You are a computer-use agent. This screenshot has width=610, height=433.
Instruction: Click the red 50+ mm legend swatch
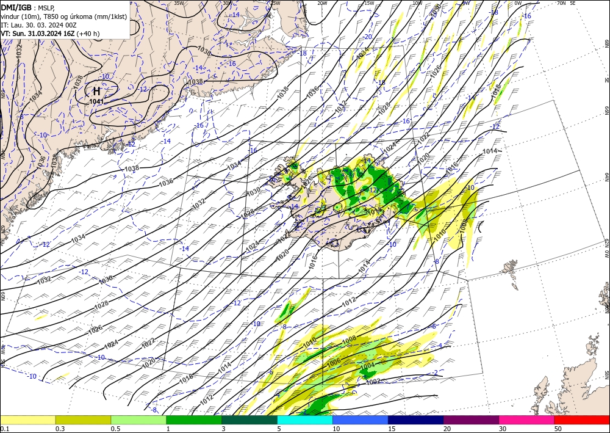582,420
